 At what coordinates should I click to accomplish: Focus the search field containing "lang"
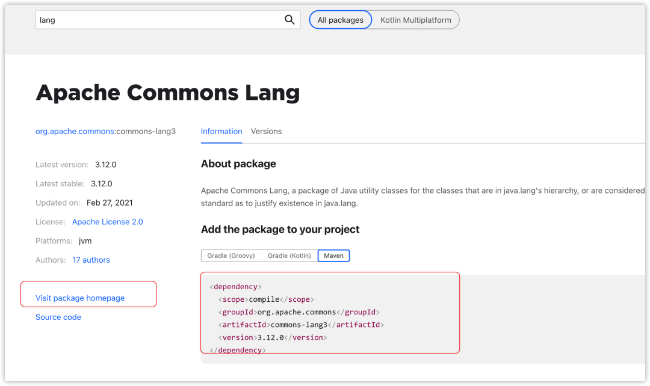(x=156, y=20)
